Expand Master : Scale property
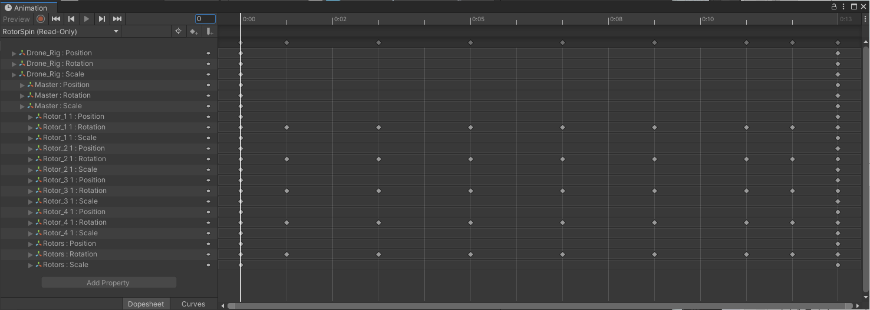The width and height of the screenshot is (870, 310). click(22, 106)
